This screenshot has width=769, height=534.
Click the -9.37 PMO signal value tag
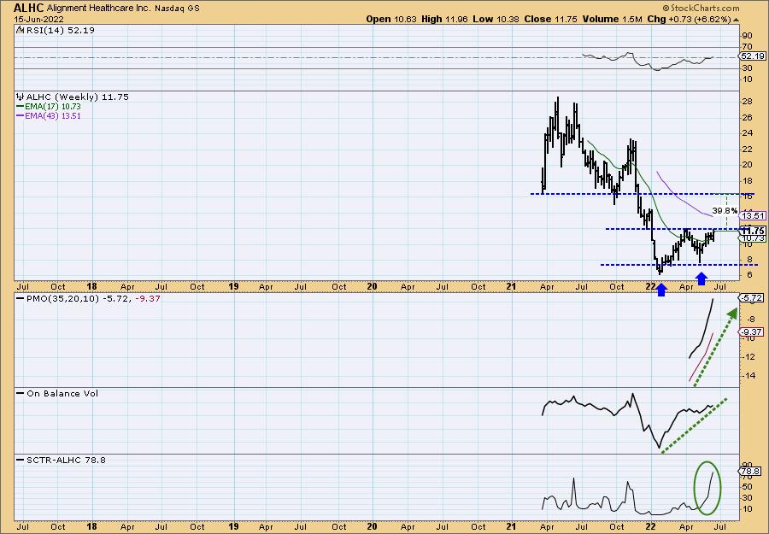(751, 332)
